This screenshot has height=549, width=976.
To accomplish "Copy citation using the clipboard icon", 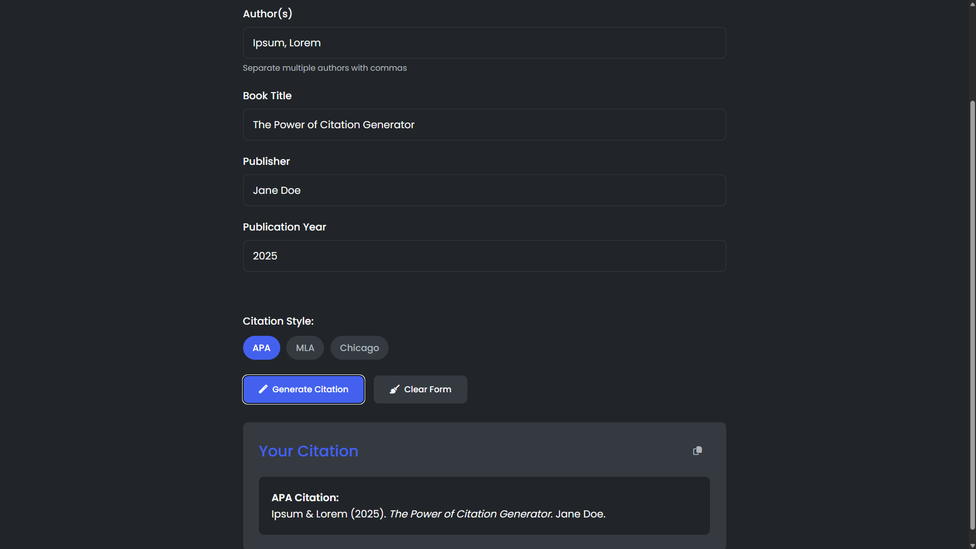I will pos(697,451).
